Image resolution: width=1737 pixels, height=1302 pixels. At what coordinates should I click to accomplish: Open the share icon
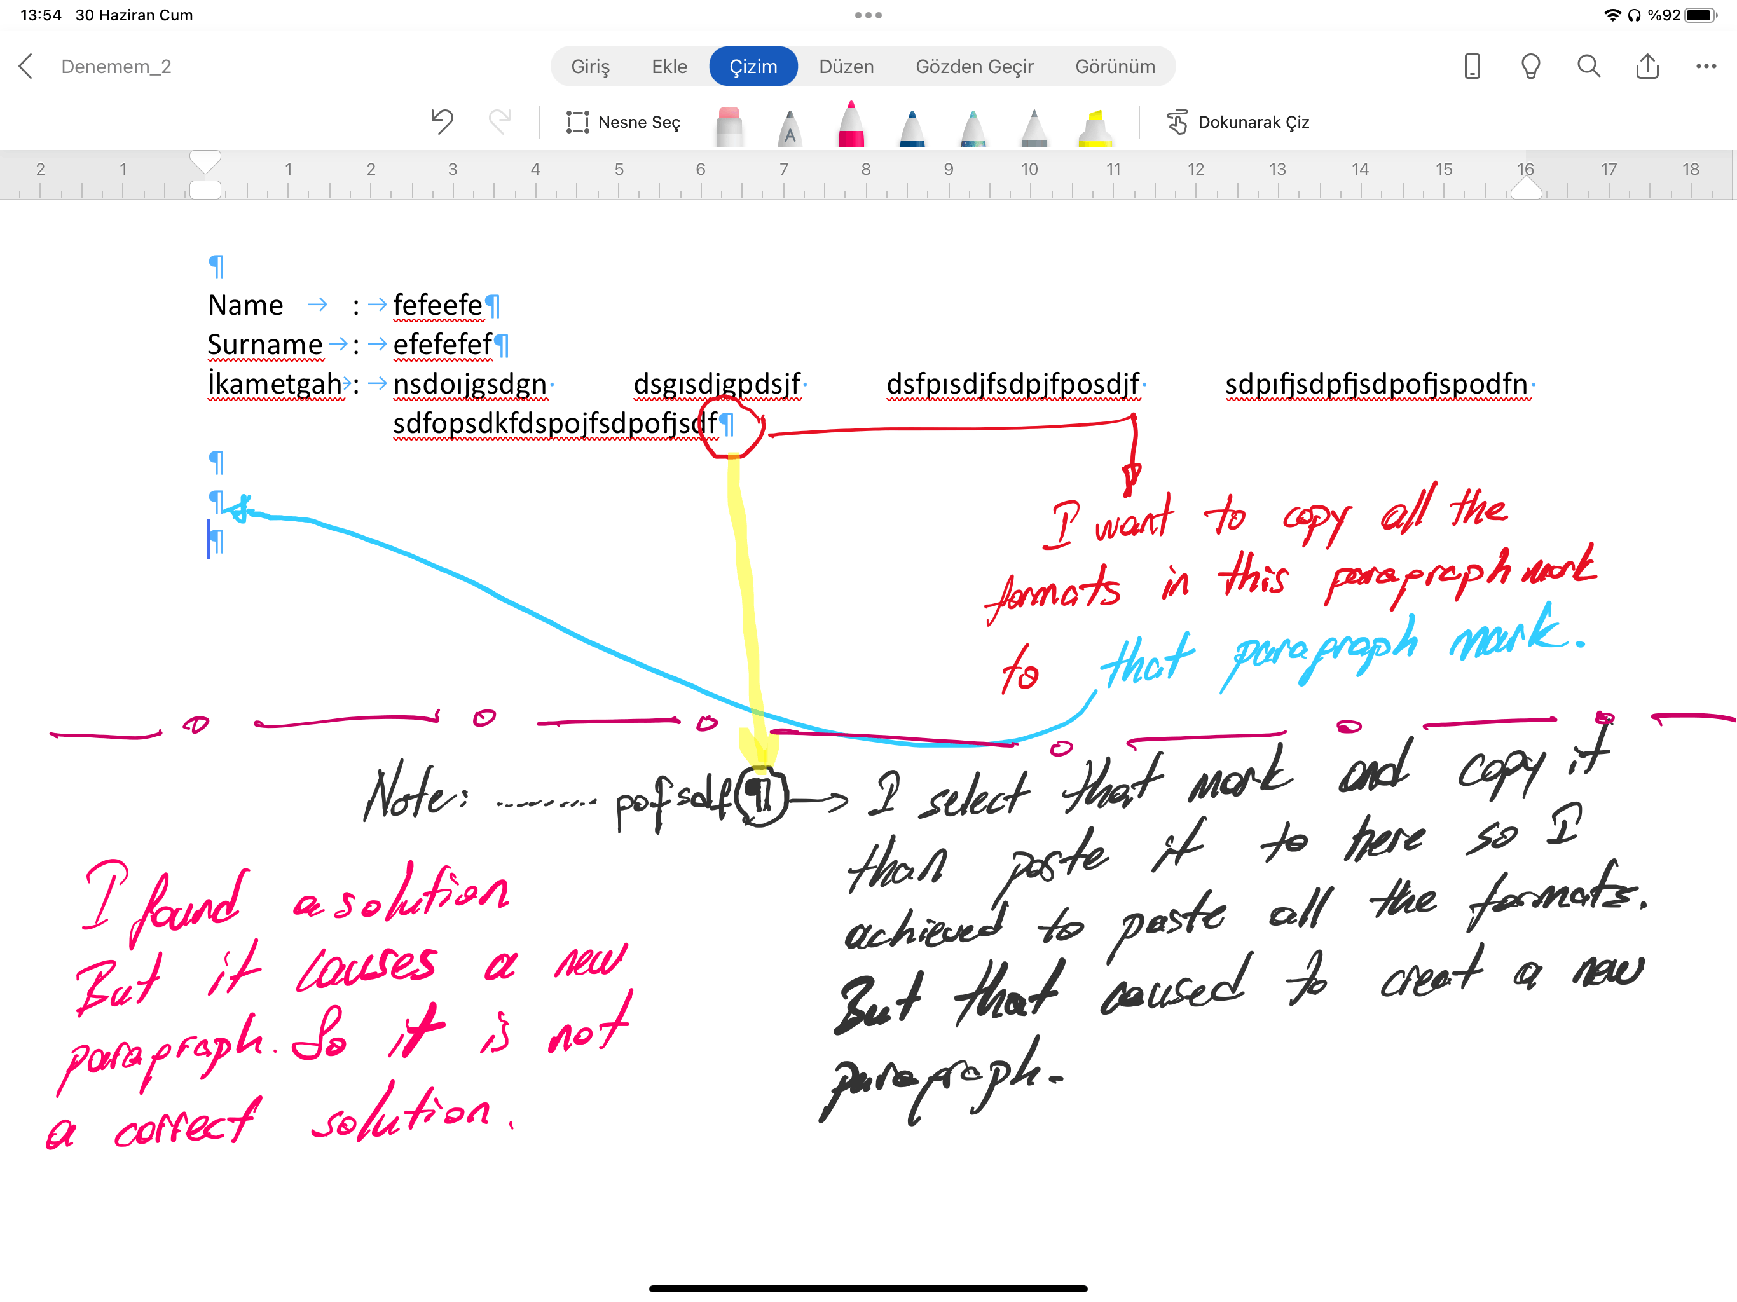tap(1647, 66)
